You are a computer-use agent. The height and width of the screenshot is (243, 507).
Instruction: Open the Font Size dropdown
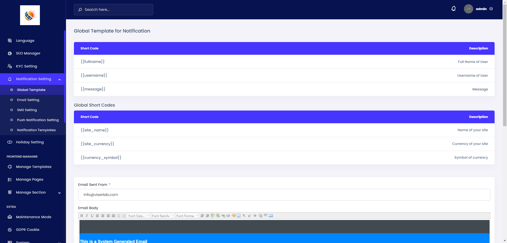click(139, 216)
